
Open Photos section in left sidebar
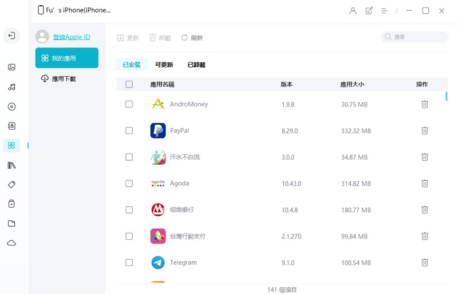coord(11,67)
